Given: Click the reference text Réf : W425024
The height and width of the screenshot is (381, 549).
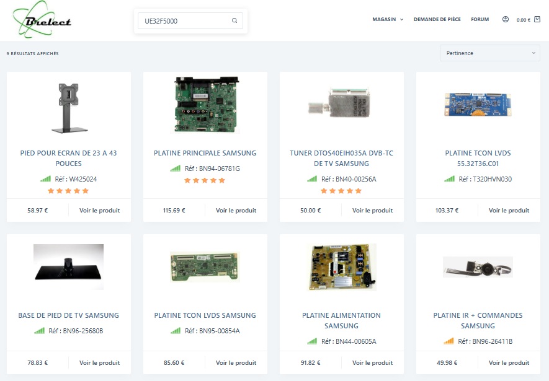Looking at the screenshot, I should [x=76, y=179].
